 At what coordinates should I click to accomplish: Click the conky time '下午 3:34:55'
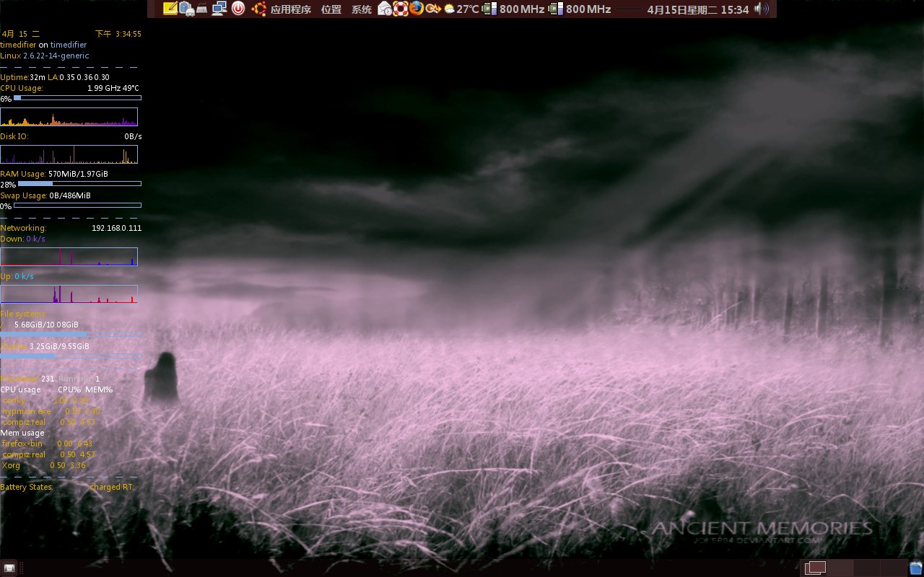pos(118,34)
